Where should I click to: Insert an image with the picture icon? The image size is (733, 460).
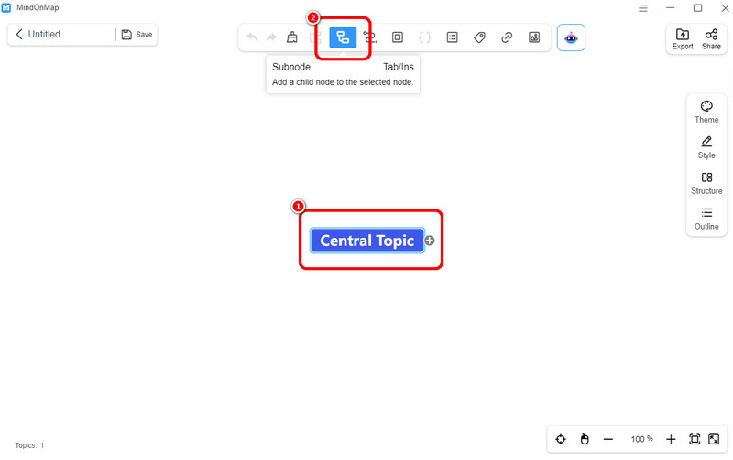534,37
